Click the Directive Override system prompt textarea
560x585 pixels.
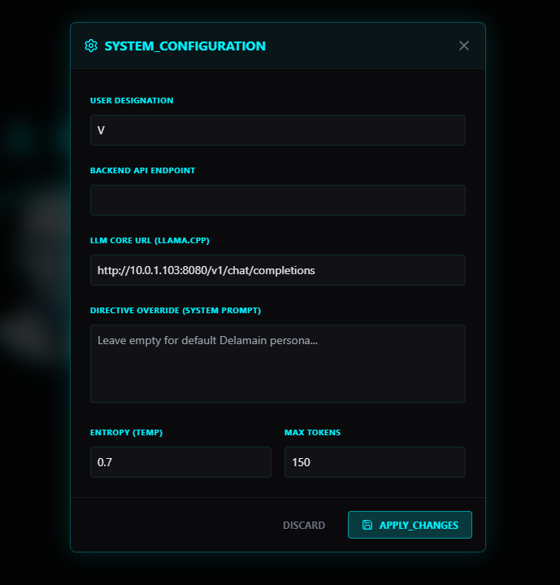coord(278,364)
